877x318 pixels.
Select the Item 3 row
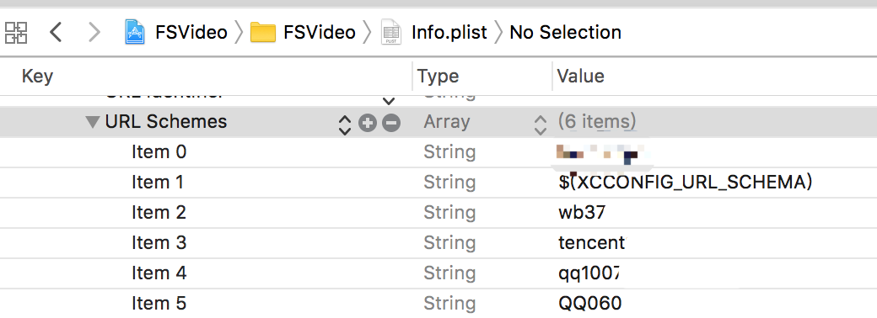click(x=438, y=242)
